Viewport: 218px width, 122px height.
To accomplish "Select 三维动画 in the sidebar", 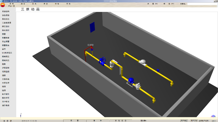I will click(x=6, y=79).
